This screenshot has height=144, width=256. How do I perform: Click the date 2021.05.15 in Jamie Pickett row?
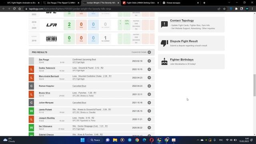(137, 111)
